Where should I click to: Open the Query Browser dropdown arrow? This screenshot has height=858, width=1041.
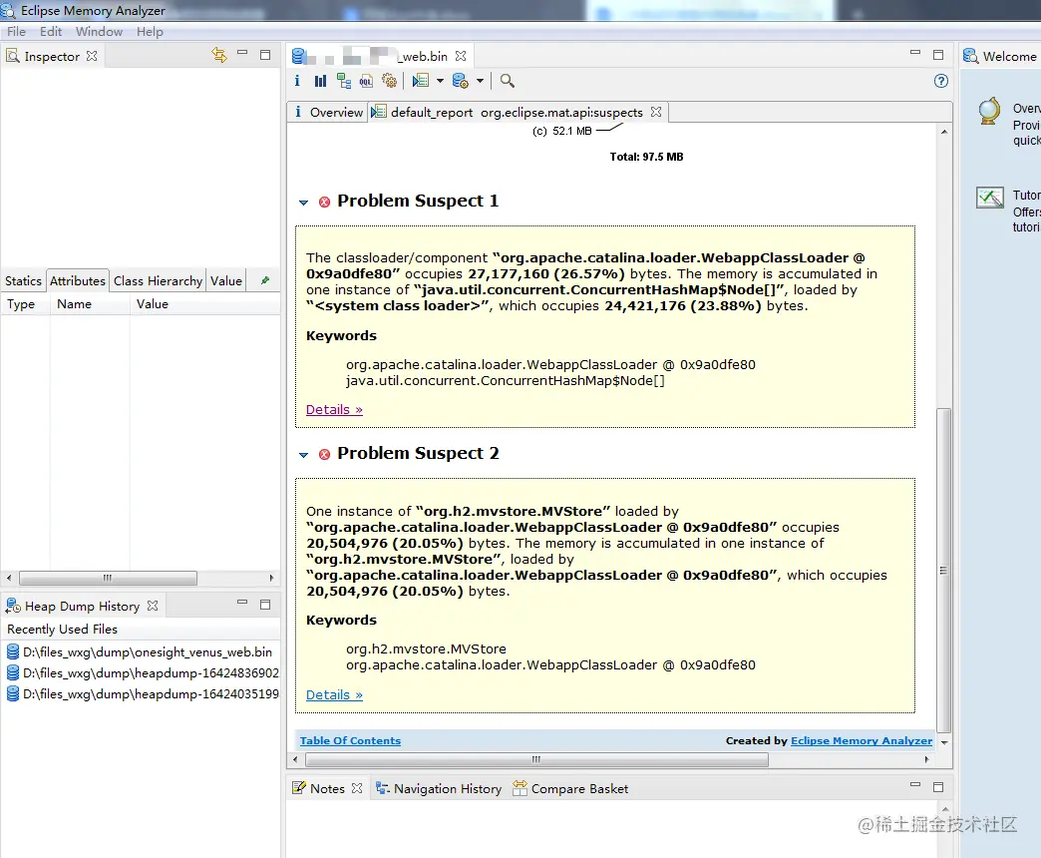coord(480,81)
